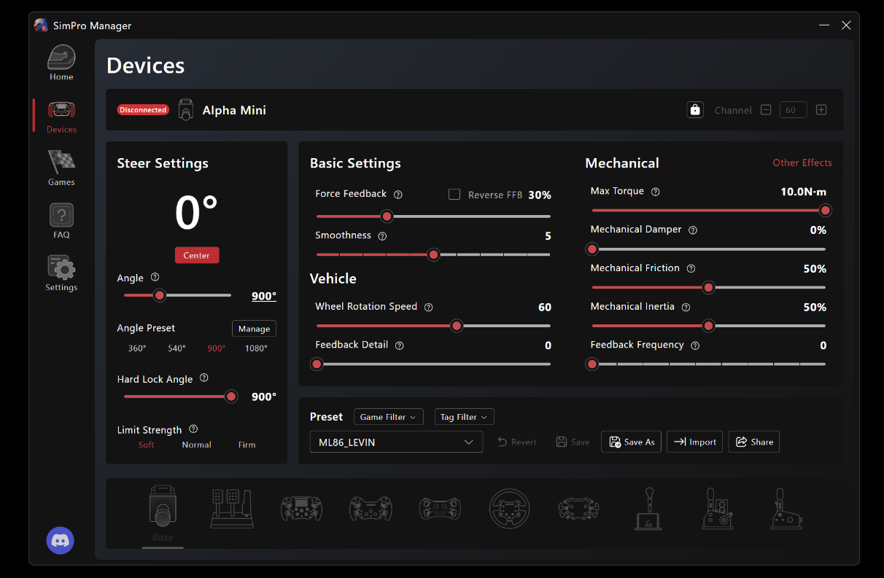The width and height of the screenshot is (884, 578).
Task: Set Limit Strength to Firm
Action: click(x=247, y=445)
